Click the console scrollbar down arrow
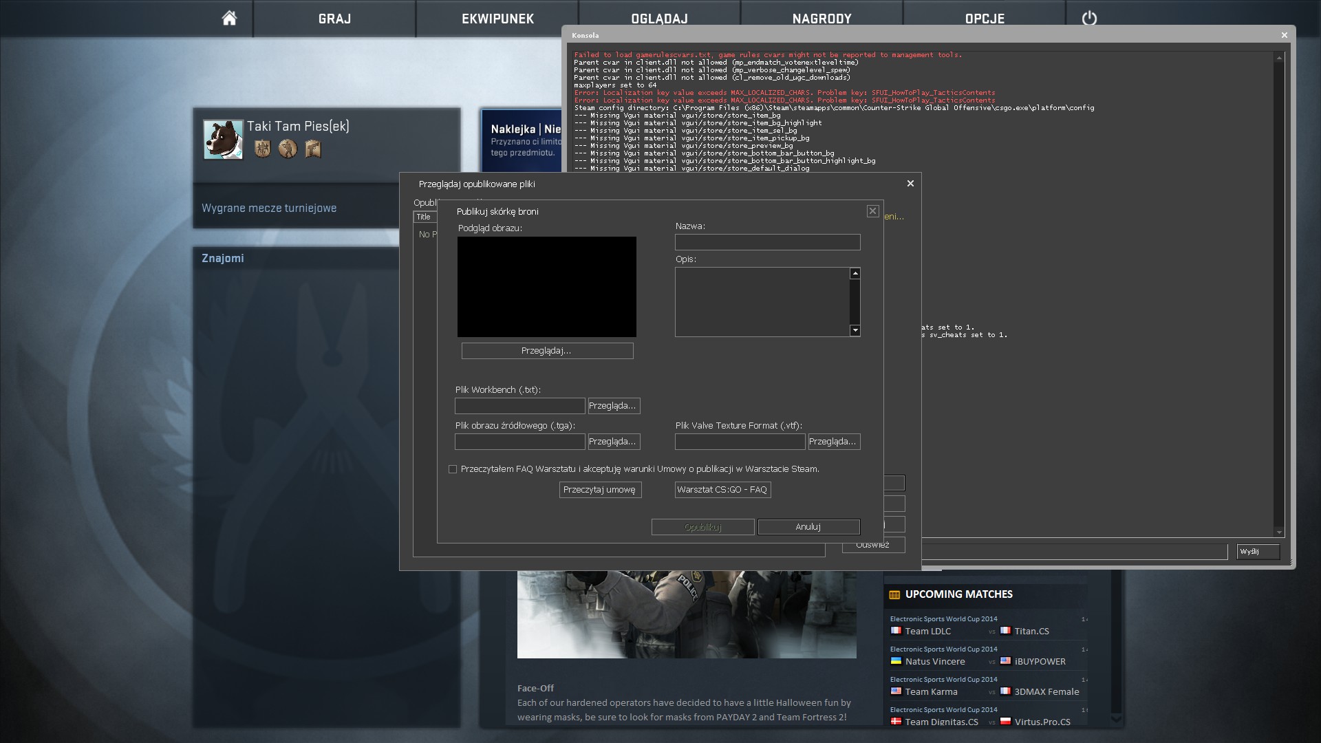The image size is (1321, 743). 1279,532
